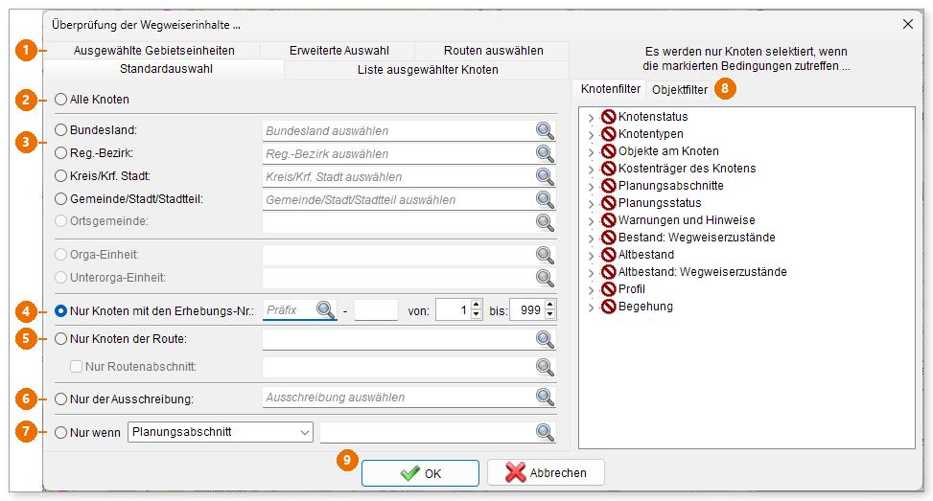Switch to Ausgewählte Gebietseinheiten tab
933x501 pixels.
pyautogui.click(x=153, y=51)
